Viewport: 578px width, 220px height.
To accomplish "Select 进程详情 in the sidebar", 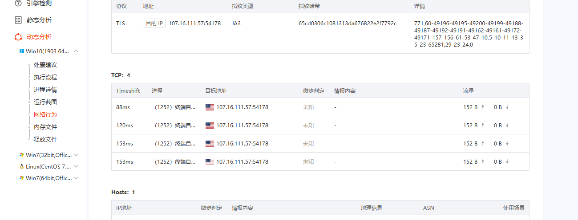I will (x=45, y=90).
